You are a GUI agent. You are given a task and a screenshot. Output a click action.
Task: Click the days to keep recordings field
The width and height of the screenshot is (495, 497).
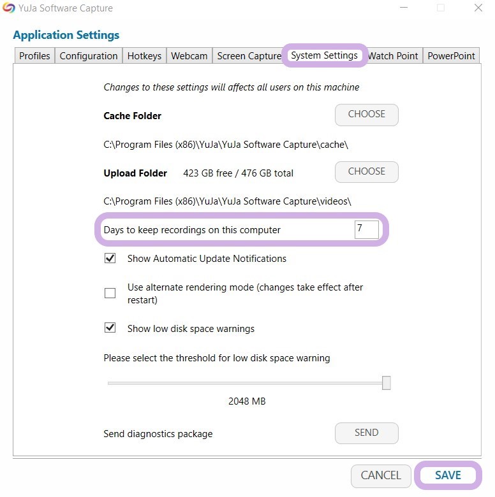(x=366, y=229)
